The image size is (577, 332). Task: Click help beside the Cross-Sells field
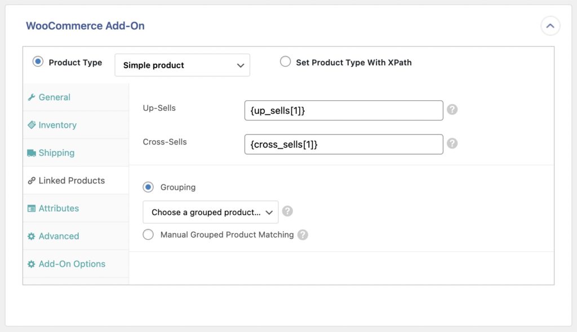click(x=452, y=144)
